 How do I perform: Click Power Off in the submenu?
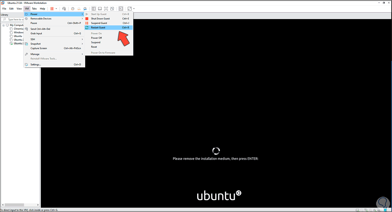pyautogui.click(x=109, y=38)
